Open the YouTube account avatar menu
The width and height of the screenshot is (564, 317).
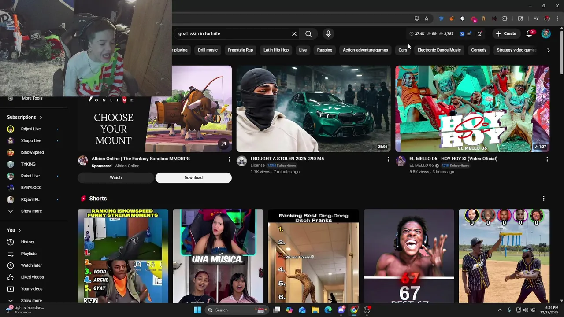point(546,34)
